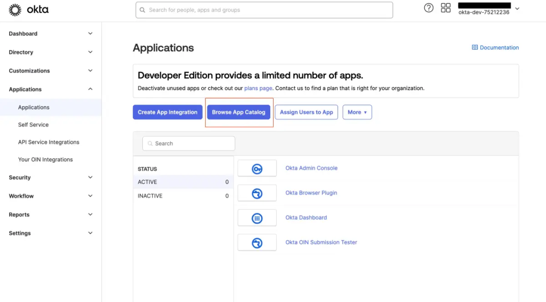Open the Documentation link
This screenshot has height=302, width=546.
499,47
